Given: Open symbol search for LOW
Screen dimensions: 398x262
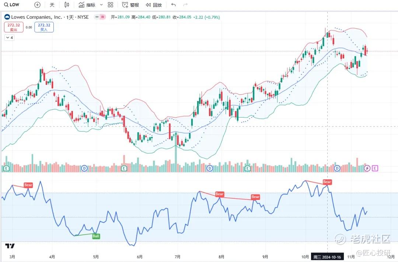Looking at the screenshot, I should coord(12,4).
